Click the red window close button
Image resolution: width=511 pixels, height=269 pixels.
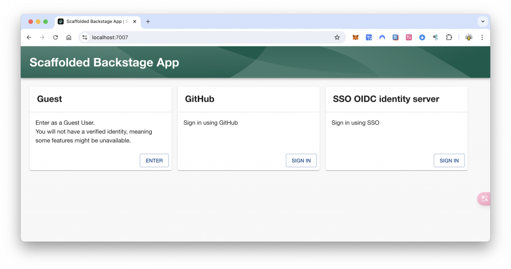click(x=30, y=21)
